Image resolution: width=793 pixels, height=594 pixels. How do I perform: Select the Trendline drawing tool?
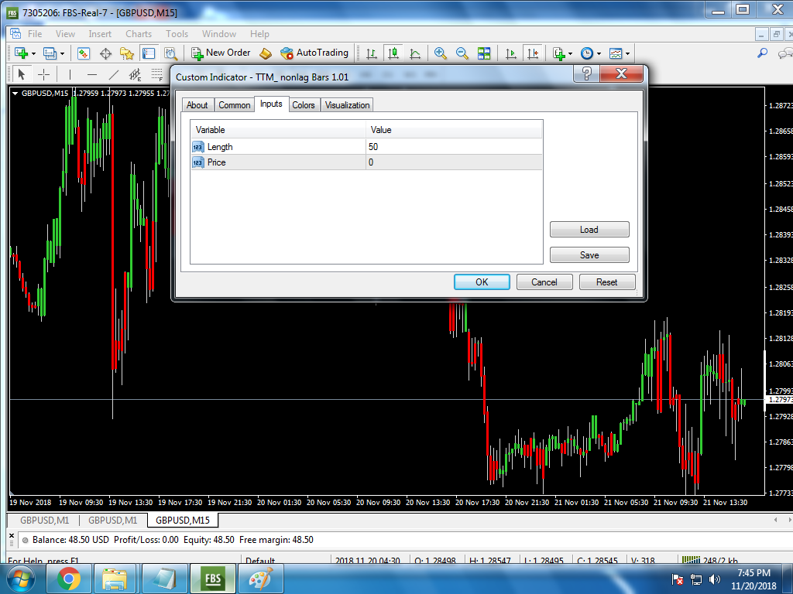[114, 75]
